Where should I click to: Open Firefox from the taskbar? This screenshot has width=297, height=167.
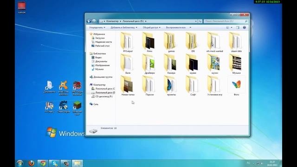[x=32, y=163]
